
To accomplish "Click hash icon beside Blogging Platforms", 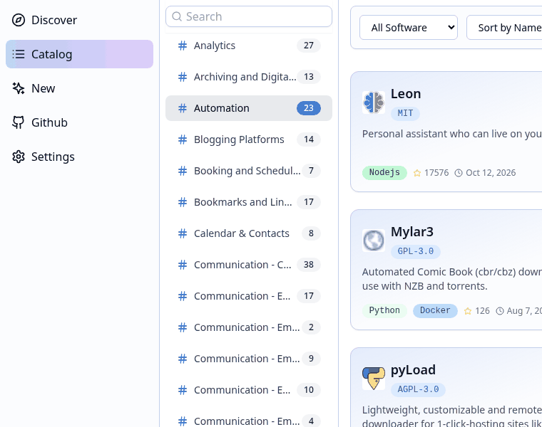I will 182,139.
